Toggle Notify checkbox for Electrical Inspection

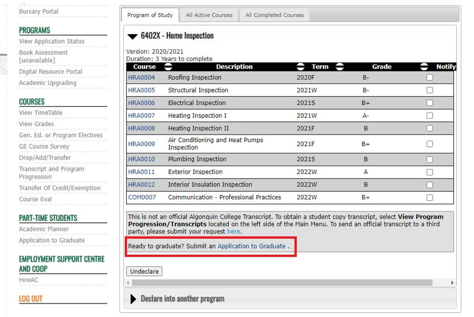coord(429,103)
